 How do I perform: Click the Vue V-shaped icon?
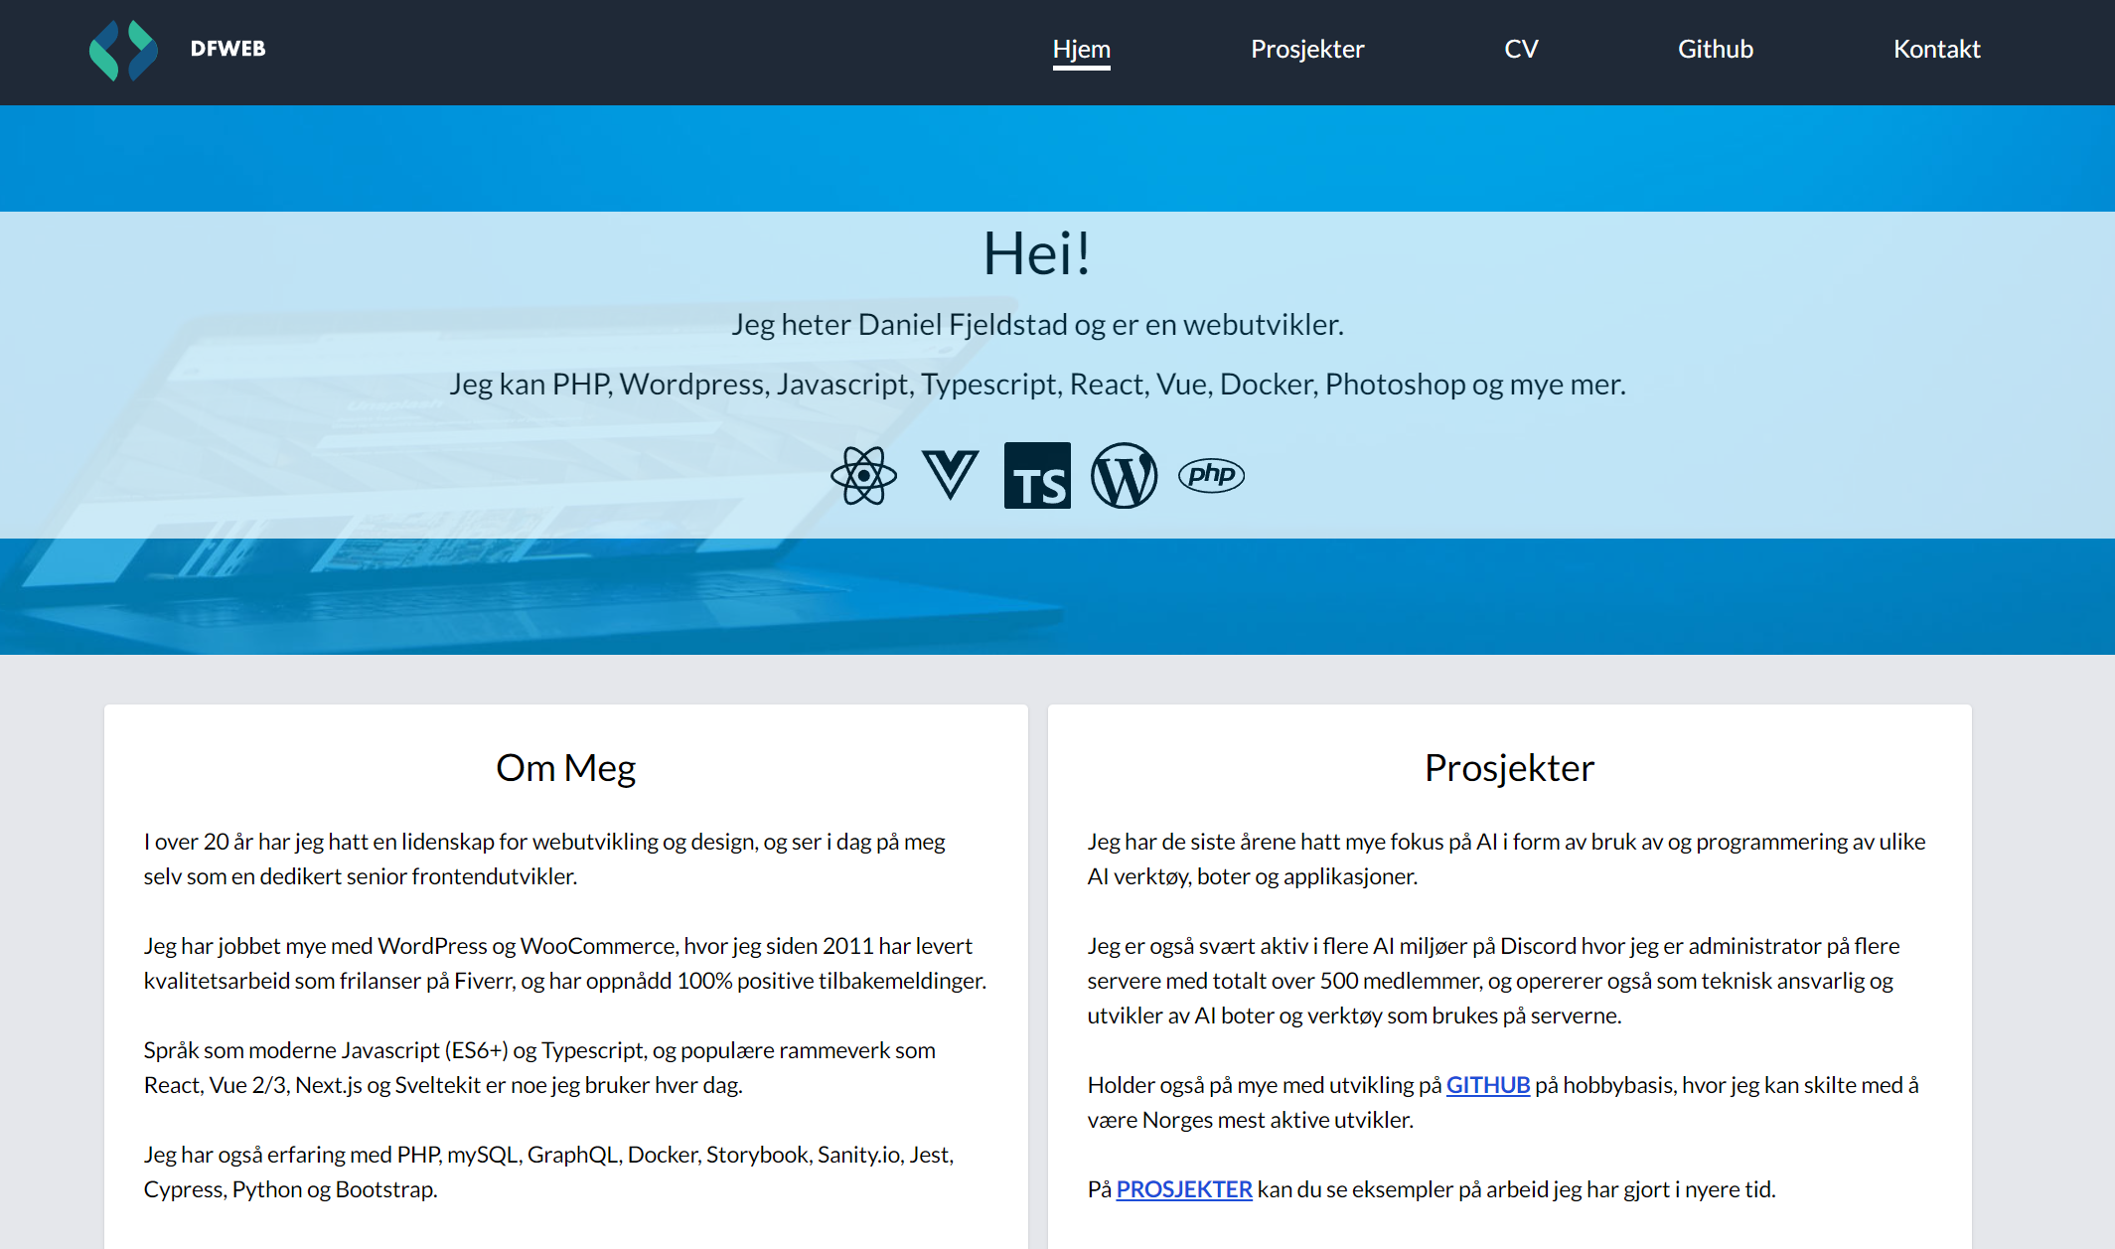(950, 475)
